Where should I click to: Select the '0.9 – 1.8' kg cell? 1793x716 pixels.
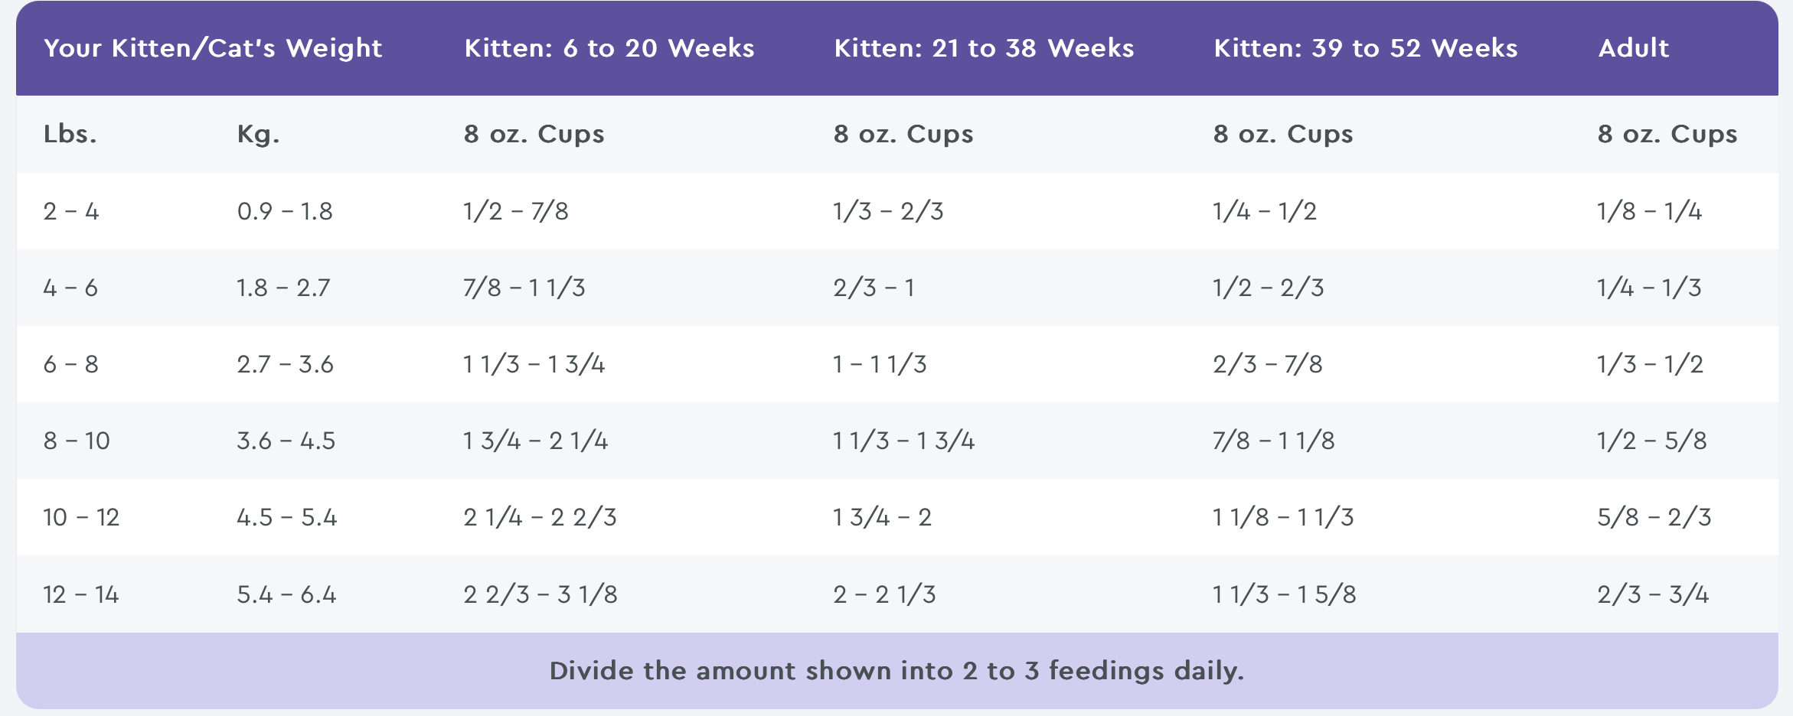[285, 211]
